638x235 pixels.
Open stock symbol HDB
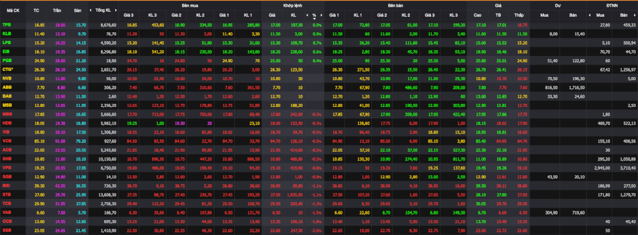[x=6, y=122]
